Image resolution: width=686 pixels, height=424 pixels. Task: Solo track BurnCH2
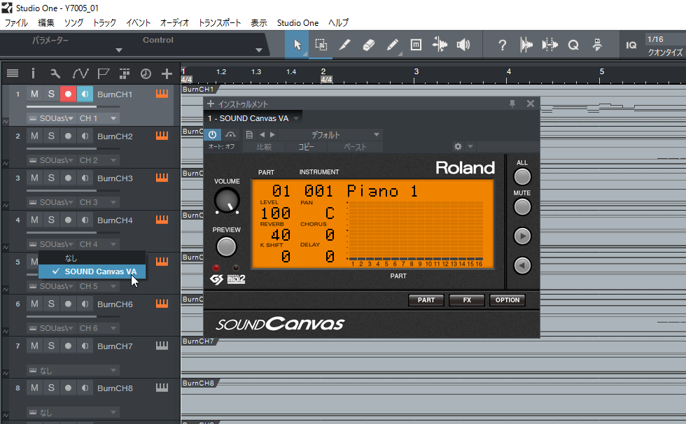tap(51, 136)
